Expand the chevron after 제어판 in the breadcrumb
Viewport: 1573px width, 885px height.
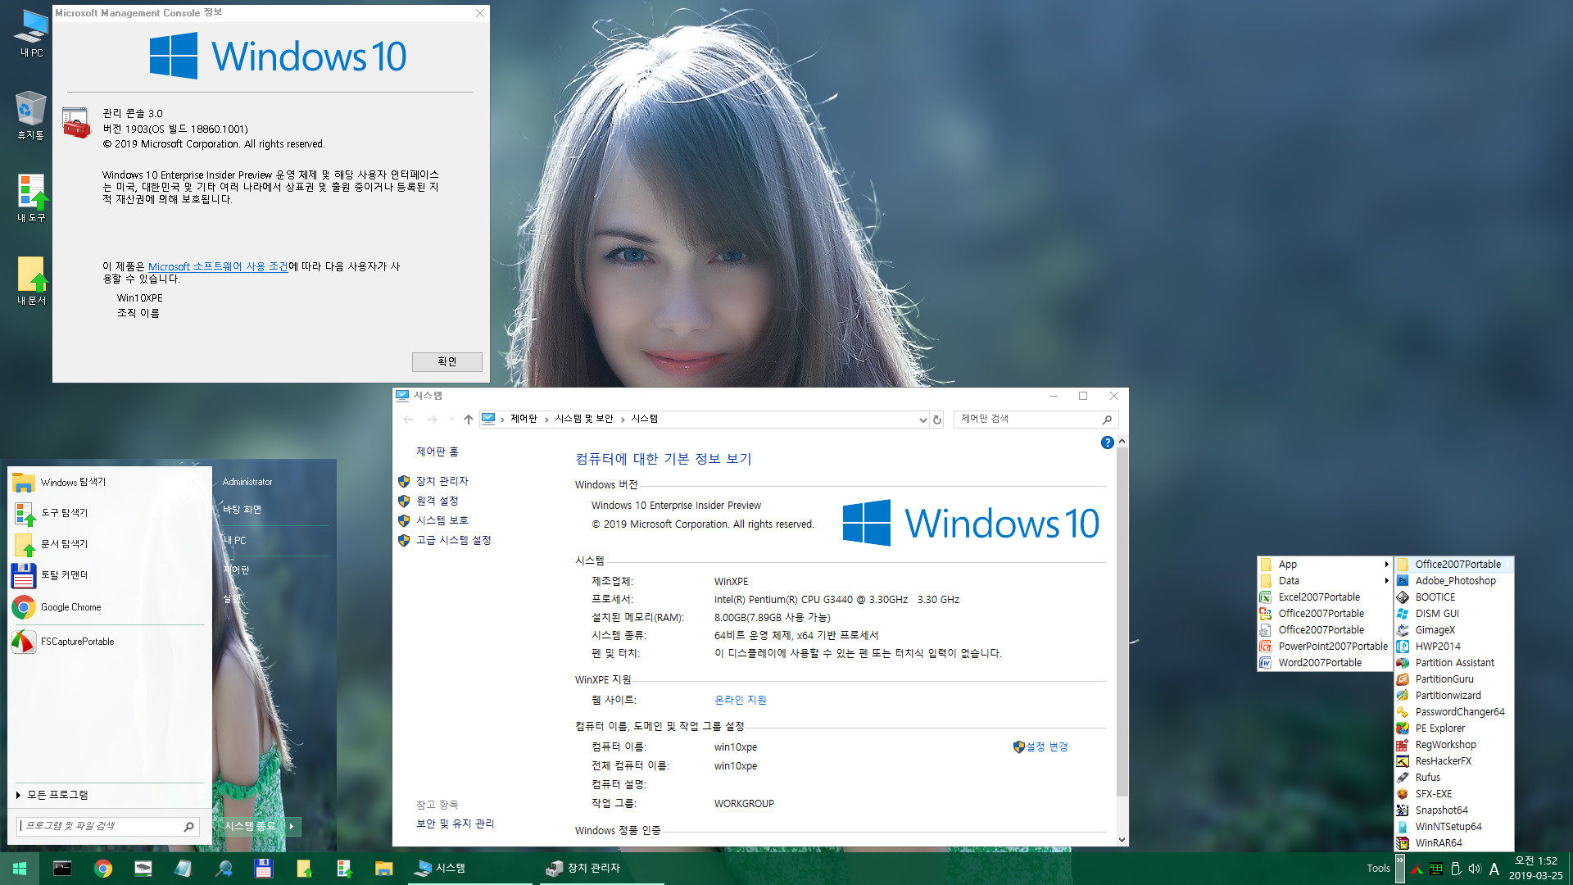[546, 420]
